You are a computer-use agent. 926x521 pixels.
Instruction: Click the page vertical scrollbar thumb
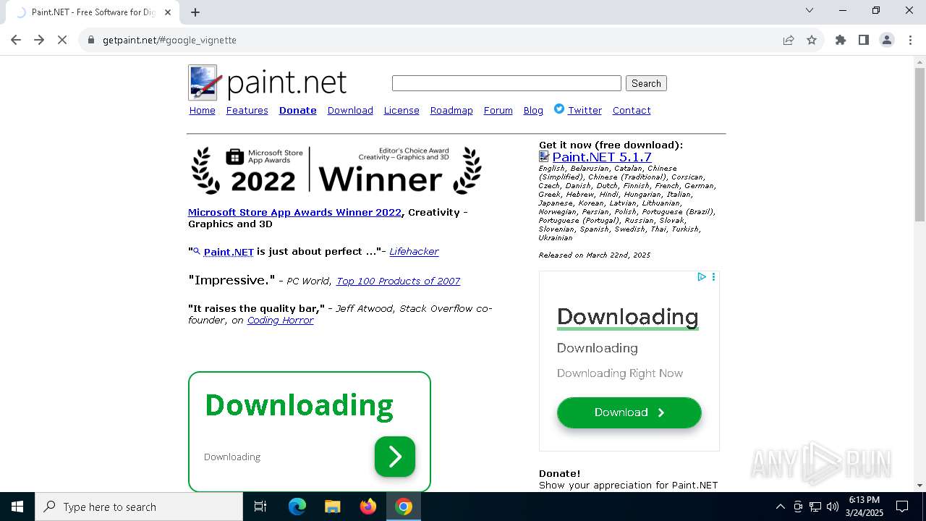click(919, 145)
